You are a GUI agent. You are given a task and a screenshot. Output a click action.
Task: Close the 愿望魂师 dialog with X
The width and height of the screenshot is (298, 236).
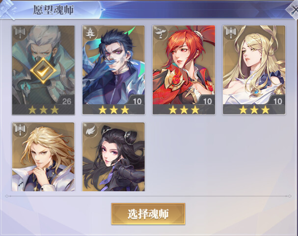[x=293, y=9]
